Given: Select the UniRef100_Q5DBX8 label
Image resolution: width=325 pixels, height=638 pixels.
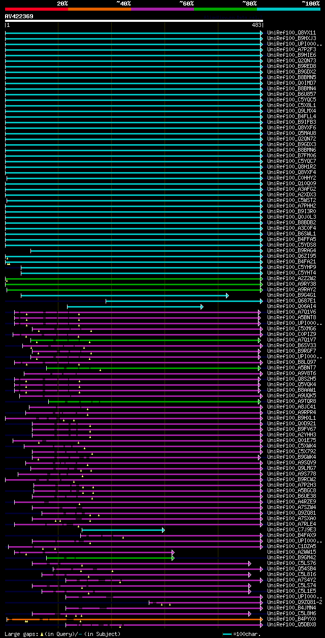Looking at the screenshot, I should coord(291,624).
